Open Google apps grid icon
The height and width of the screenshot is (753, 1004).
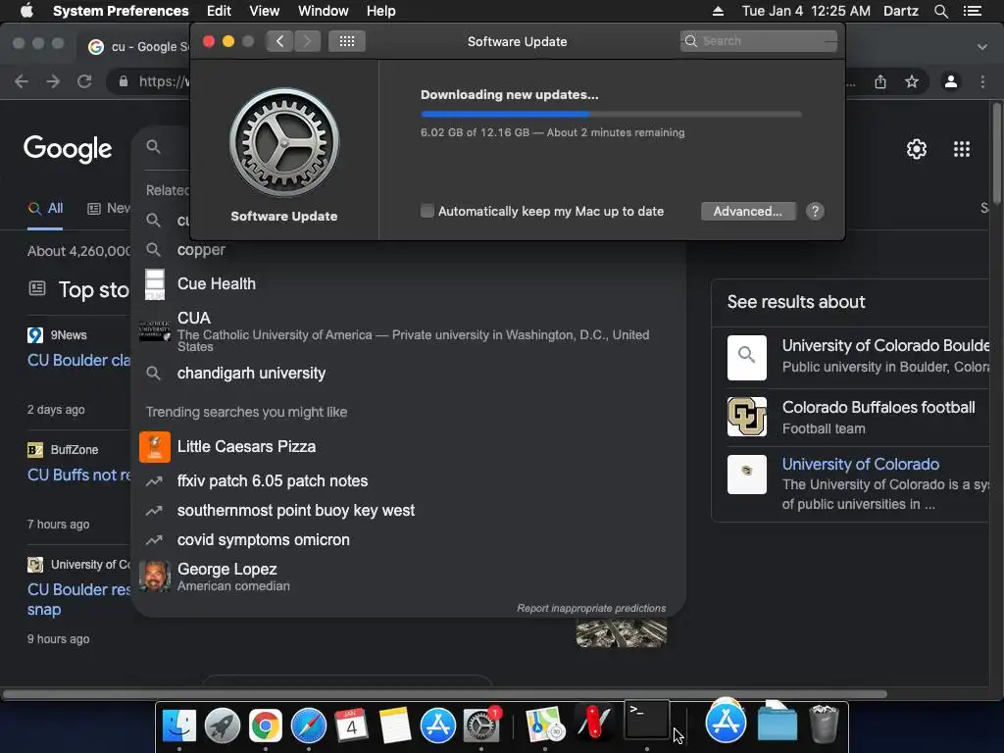961,149
